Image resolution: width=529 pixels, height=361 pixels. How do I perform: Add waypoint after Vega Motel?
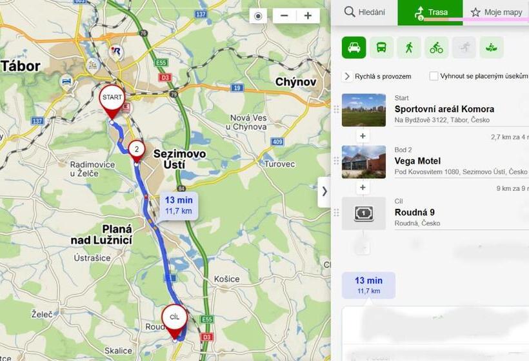[363, 188]
